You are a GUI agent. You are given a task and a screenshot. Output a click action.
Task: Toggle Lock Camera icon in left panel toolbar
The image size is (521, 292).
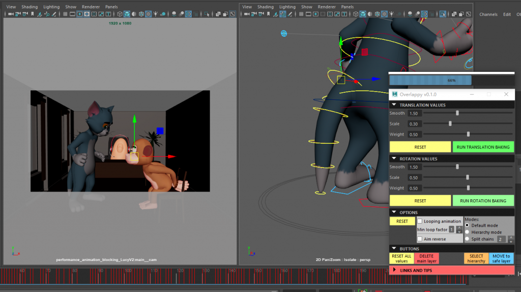click(x=18, y=14)
